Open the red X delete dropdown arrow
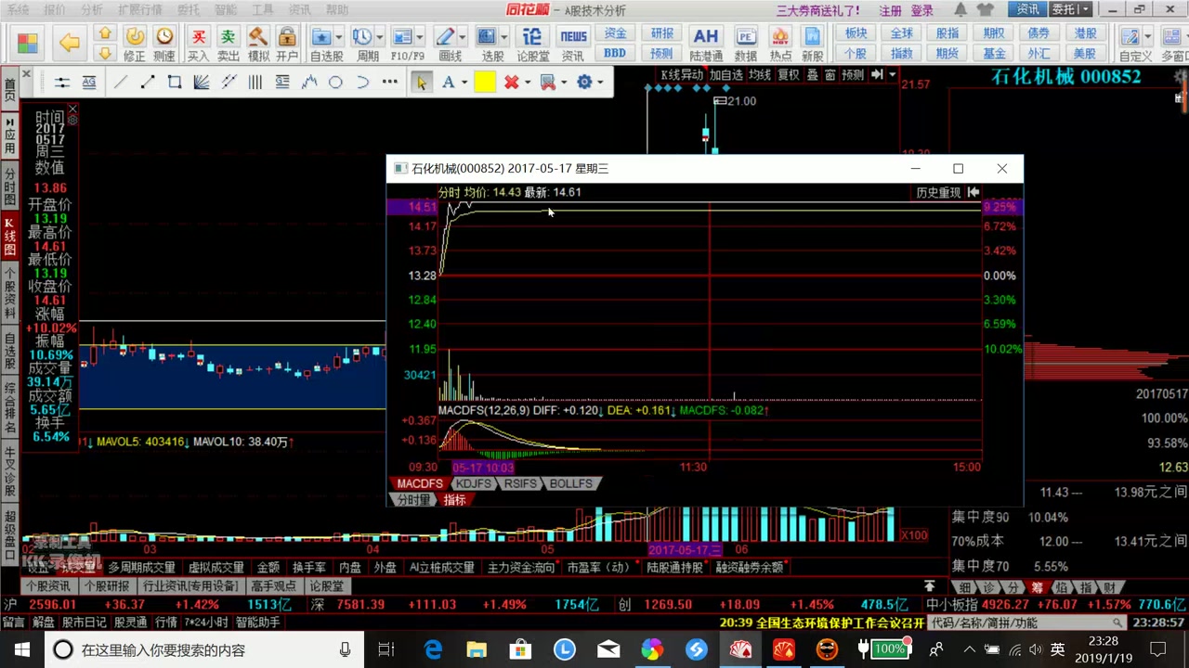Image resolution: width=1189 pixels, height=668 pixels. tap(527, 83)
